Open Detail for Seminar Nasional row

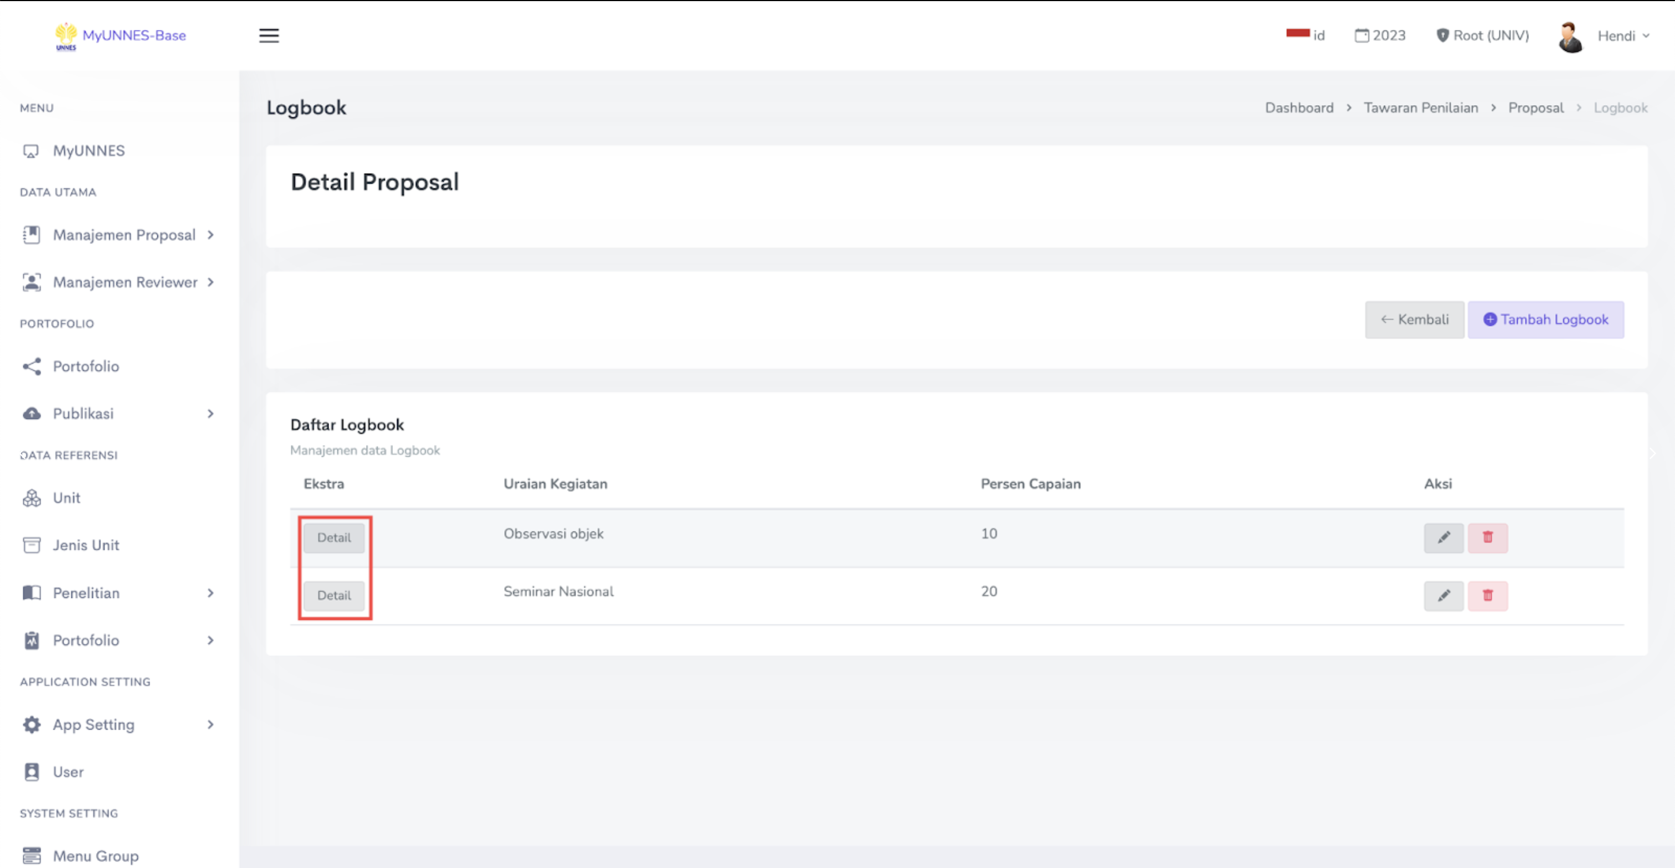333,595
